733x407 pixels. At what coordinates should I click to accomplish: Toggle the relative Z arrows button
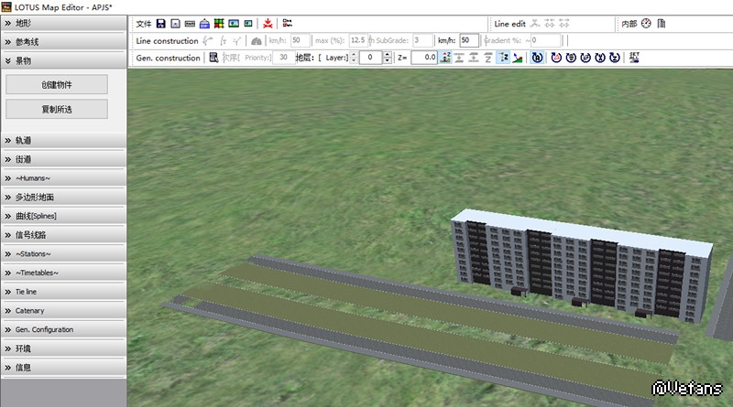503,58
